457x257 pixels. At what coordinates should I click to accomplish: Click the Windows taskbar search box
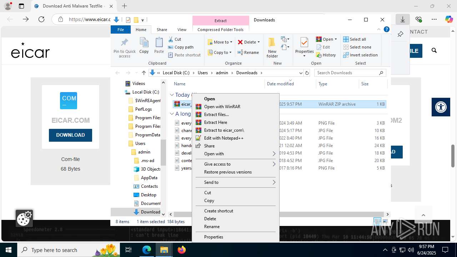(68, 250)
